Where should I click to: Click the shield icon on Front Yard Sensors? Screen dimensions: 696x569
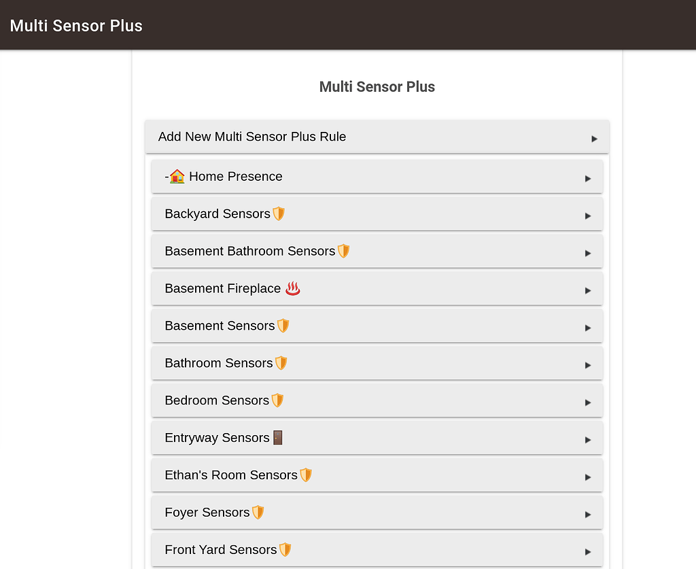pos(283,549)
